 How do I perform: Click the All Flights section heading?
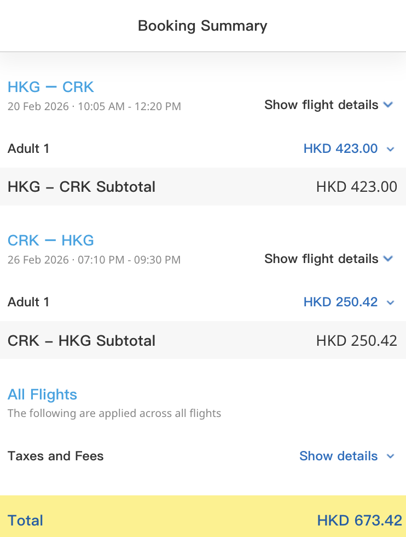[x=42, y=395]
